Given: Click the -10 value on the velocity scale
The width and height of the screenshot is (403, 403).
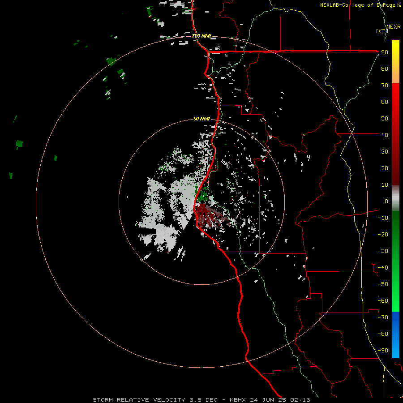Looking at the screenshot, I should (383, 218).
